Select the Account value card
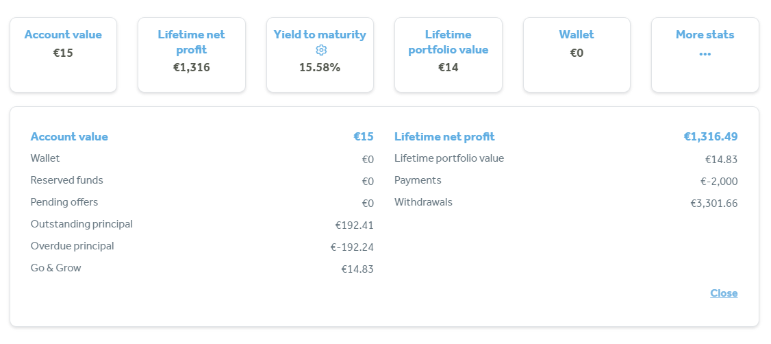771x344 pixels. pos(64,55)
